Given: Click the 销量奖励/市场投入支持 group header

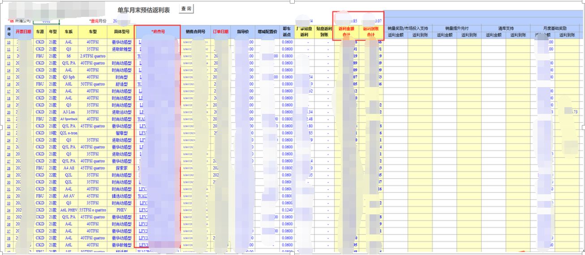Looking at the screenshot, I should pos(408,28).
